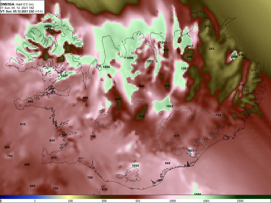This screenshot has width=271, height=203.
Task: Click the 1454 height label
Action: pyautogui.click(x=106, y=67)
